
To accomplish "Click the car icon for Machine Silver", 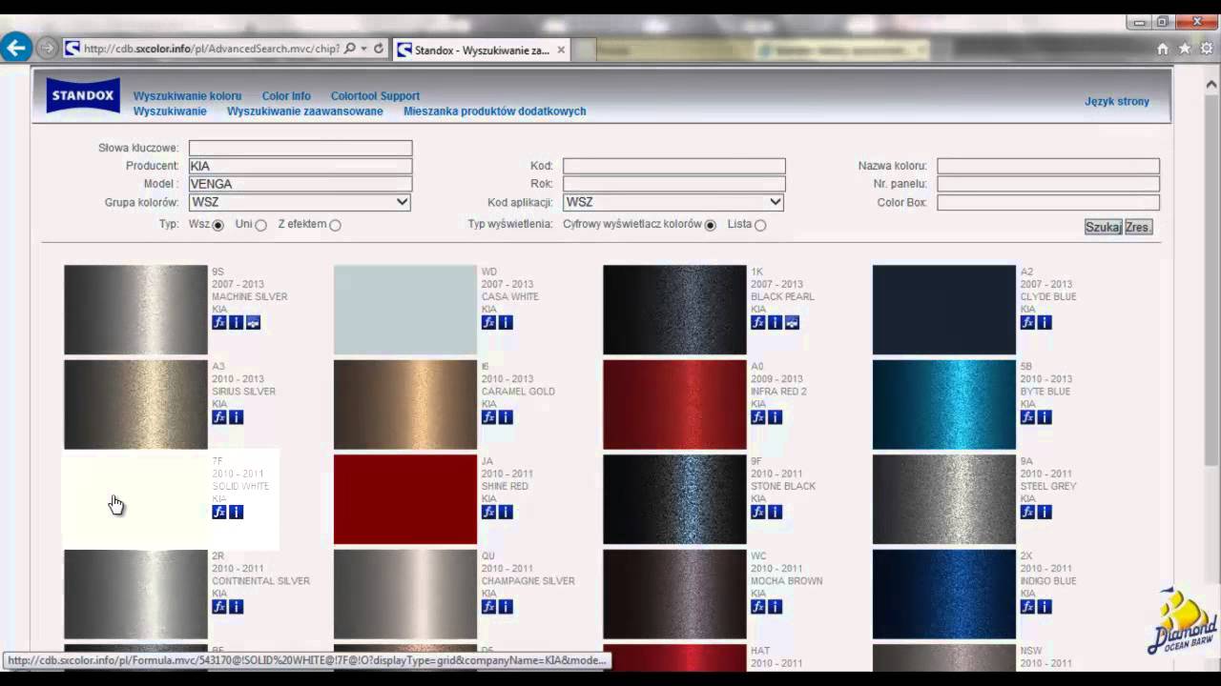I will pyautogui.click(x=253, y=322).
